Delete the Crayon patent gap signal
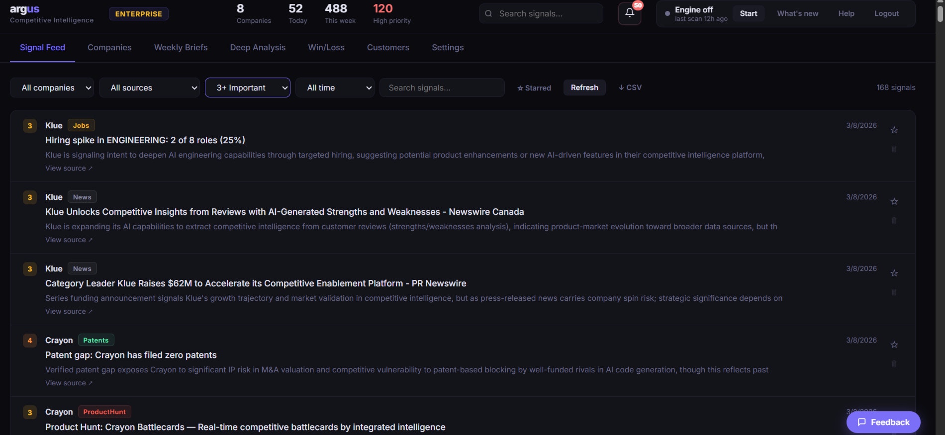Screen dimensions: 945x435 coord(894,363)
